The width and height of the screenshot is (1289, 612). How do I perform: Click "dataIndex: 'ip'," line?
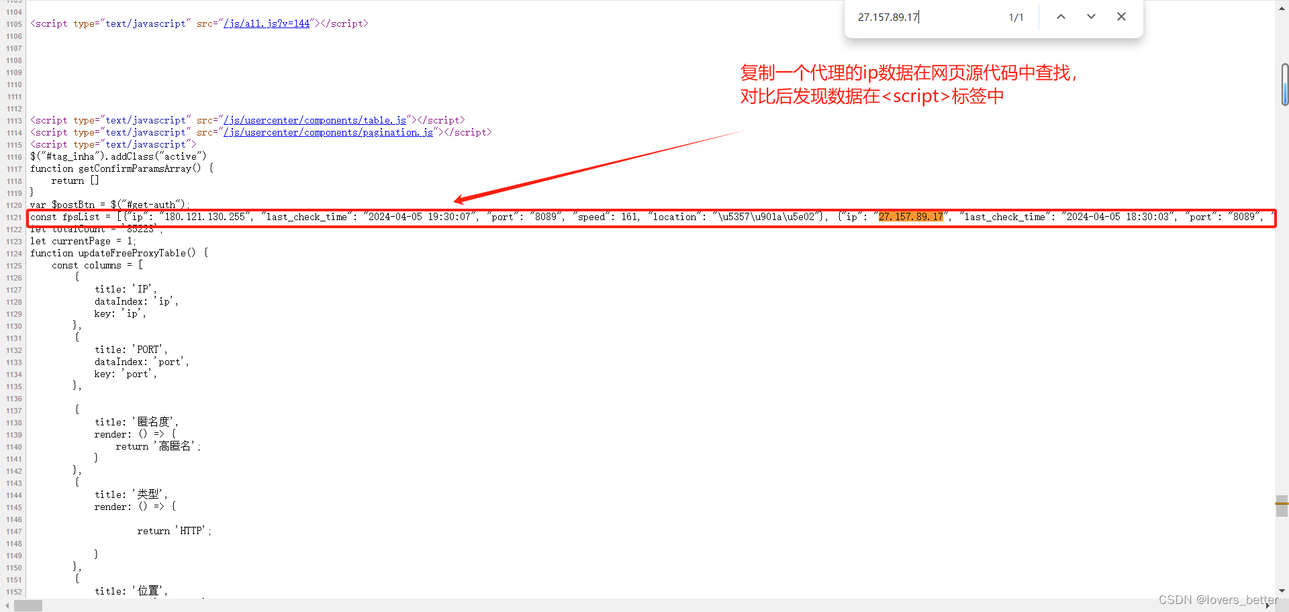pos(136,301)
